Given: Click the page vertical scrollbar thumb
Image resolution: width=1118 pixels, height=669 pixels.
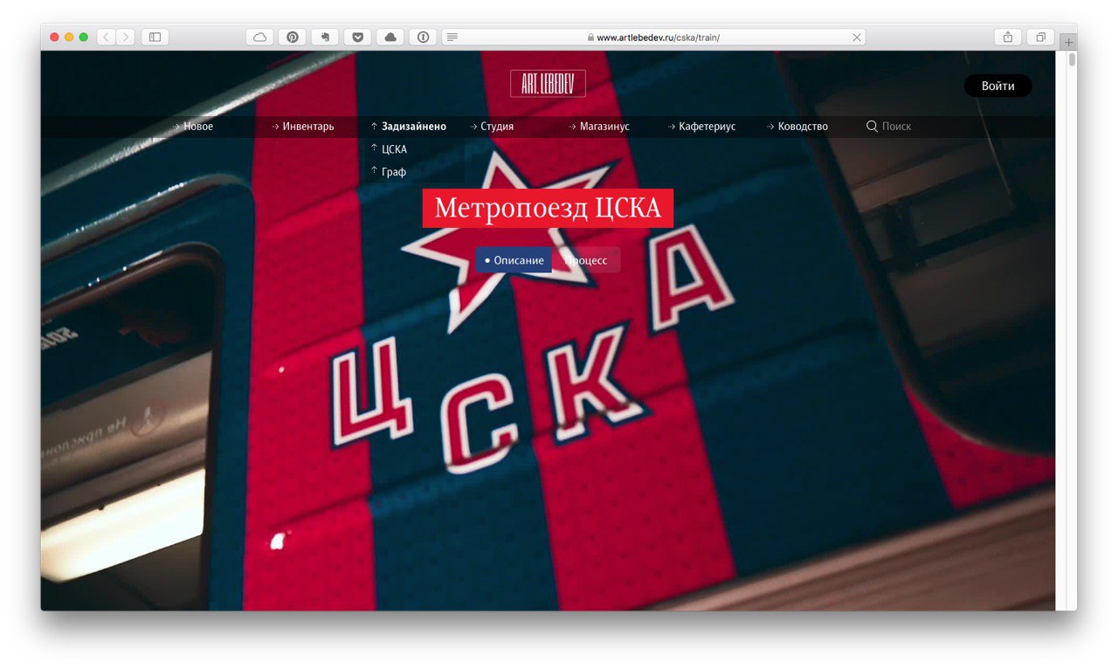Looking at the screenshot, I should 1072,59.
